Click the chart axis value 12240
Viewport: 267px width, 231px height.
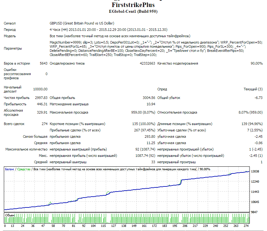[255, 181]
